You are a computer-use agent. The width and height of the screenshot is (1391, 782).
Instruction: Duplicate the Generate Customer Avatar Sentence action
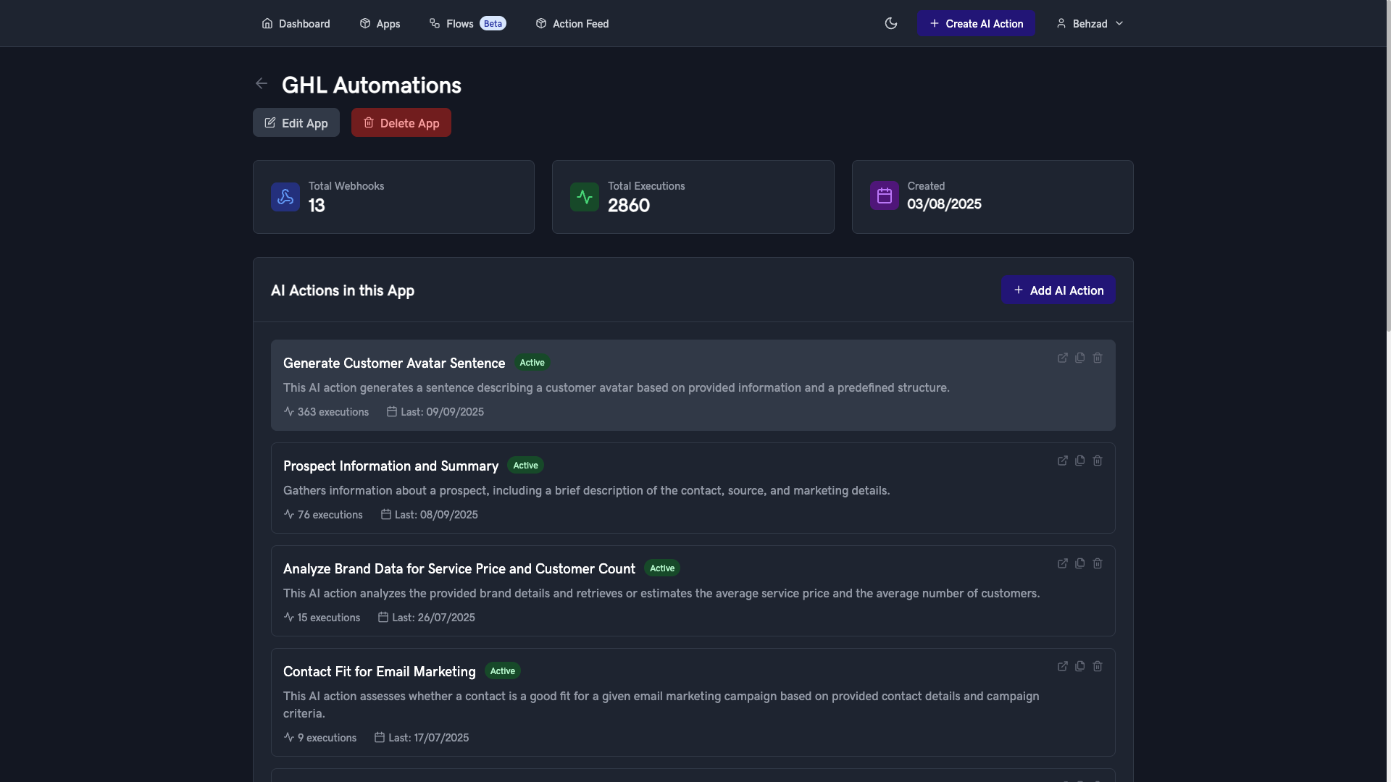1080,358
